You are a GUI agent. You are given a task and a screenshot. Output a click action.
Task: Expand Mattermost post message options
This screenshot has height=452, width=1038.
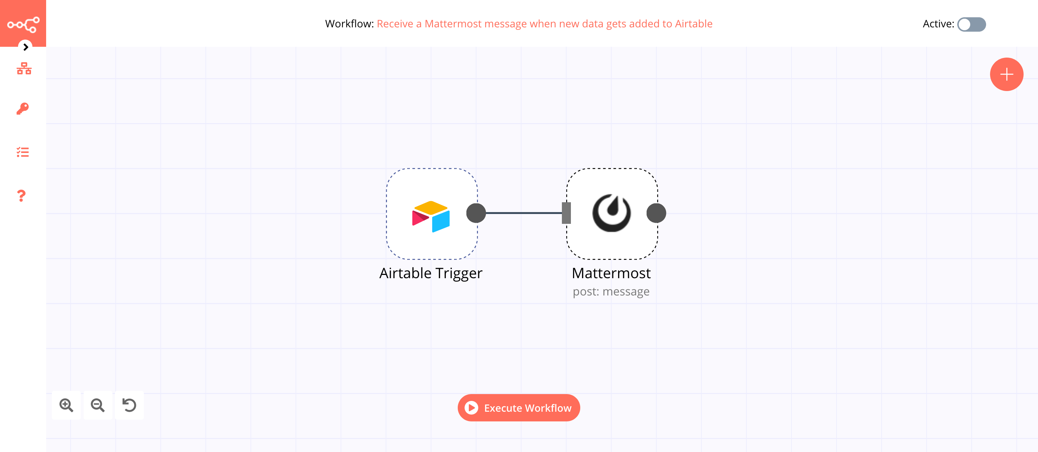point(610,213)
